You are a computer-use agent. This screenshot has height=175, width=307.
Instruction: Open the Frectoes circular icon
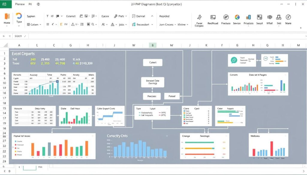click(226, 17)
